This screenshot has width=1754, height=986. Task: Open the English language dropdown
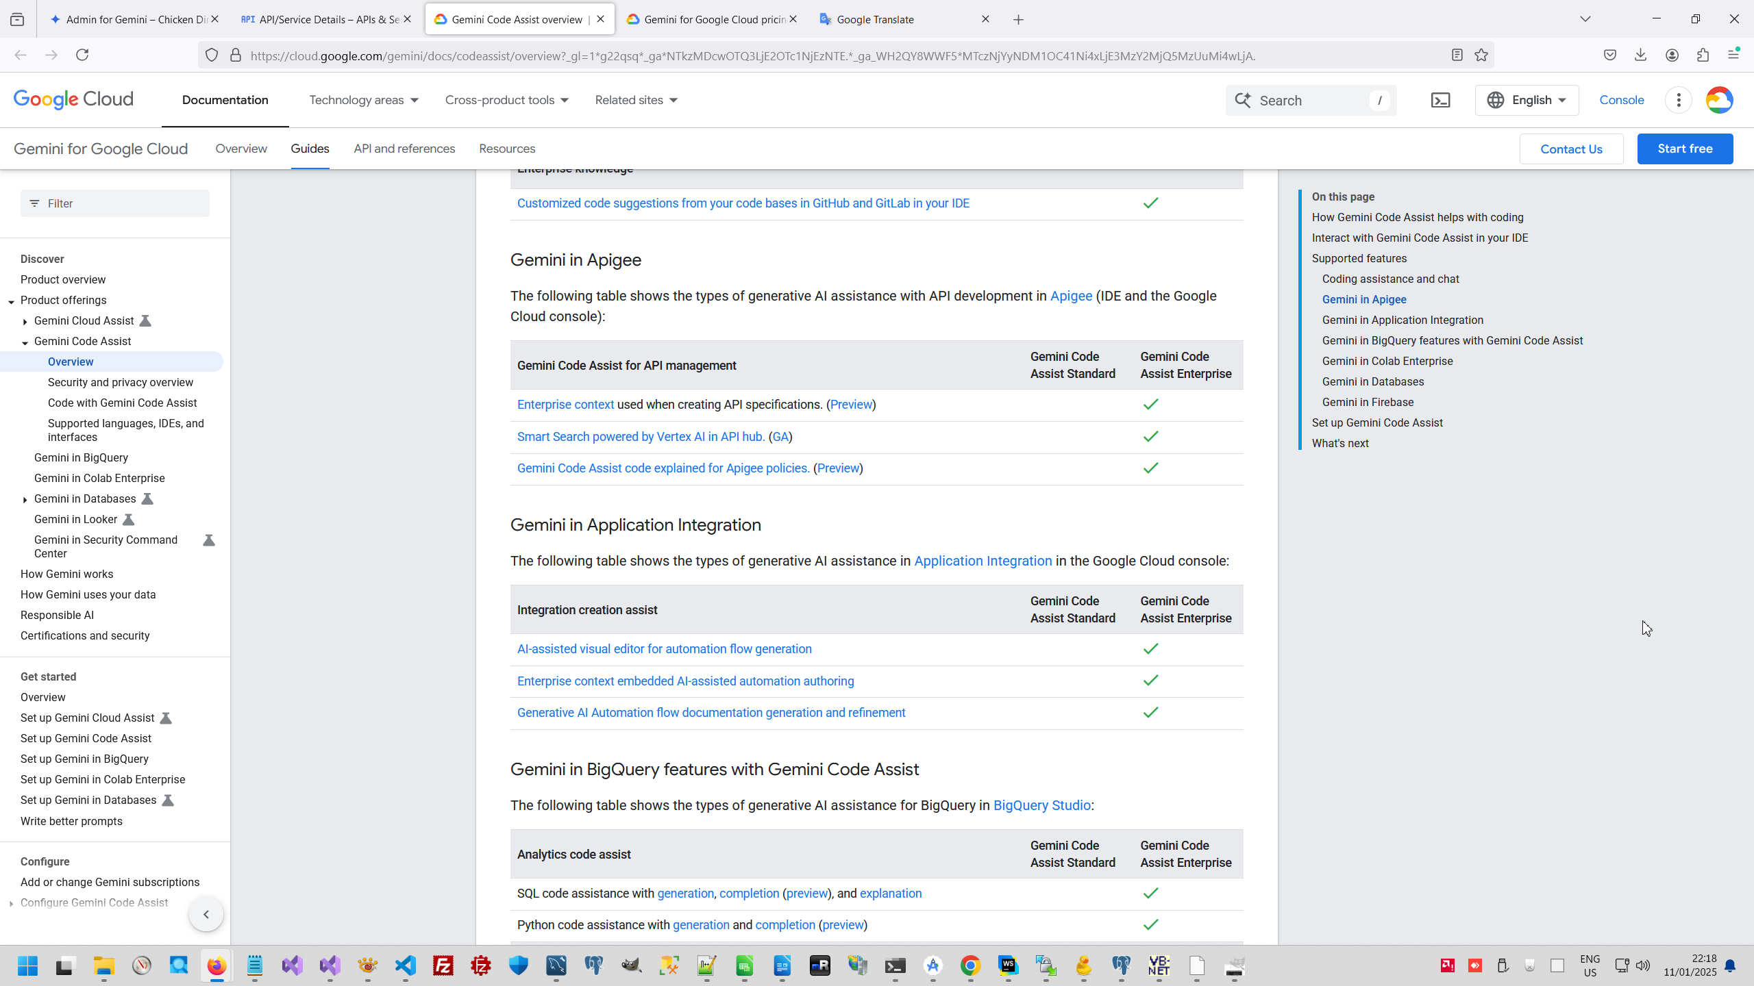(x=1527, y=101)
